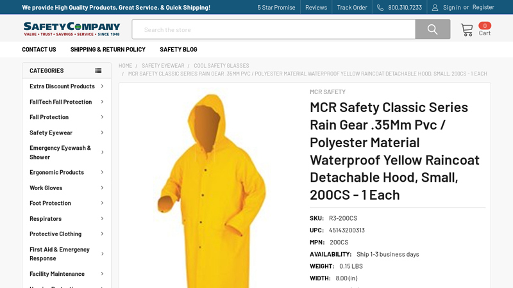Click the cart item count badge
The image size is (513, 288).
(485, 26)
